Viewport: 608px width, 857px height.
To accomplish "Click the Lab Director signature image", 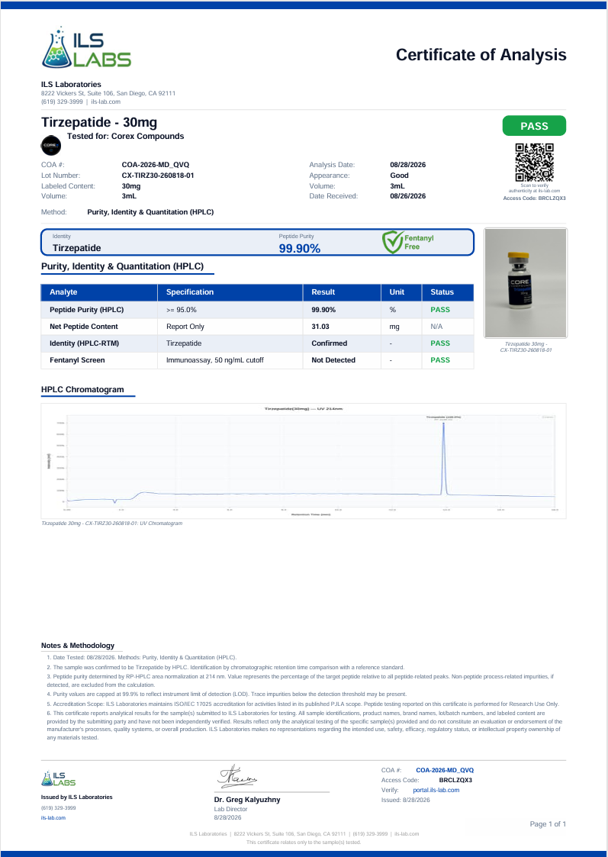I will click(238, 777).
